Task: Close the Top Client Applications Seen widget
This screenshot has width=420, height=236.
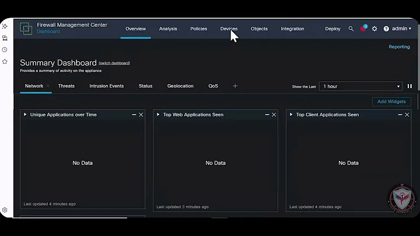Action: (x=407, y=114)
